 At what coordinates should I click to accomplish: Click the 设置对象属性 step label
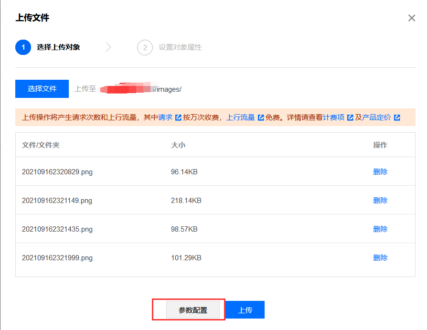point(180,47)
